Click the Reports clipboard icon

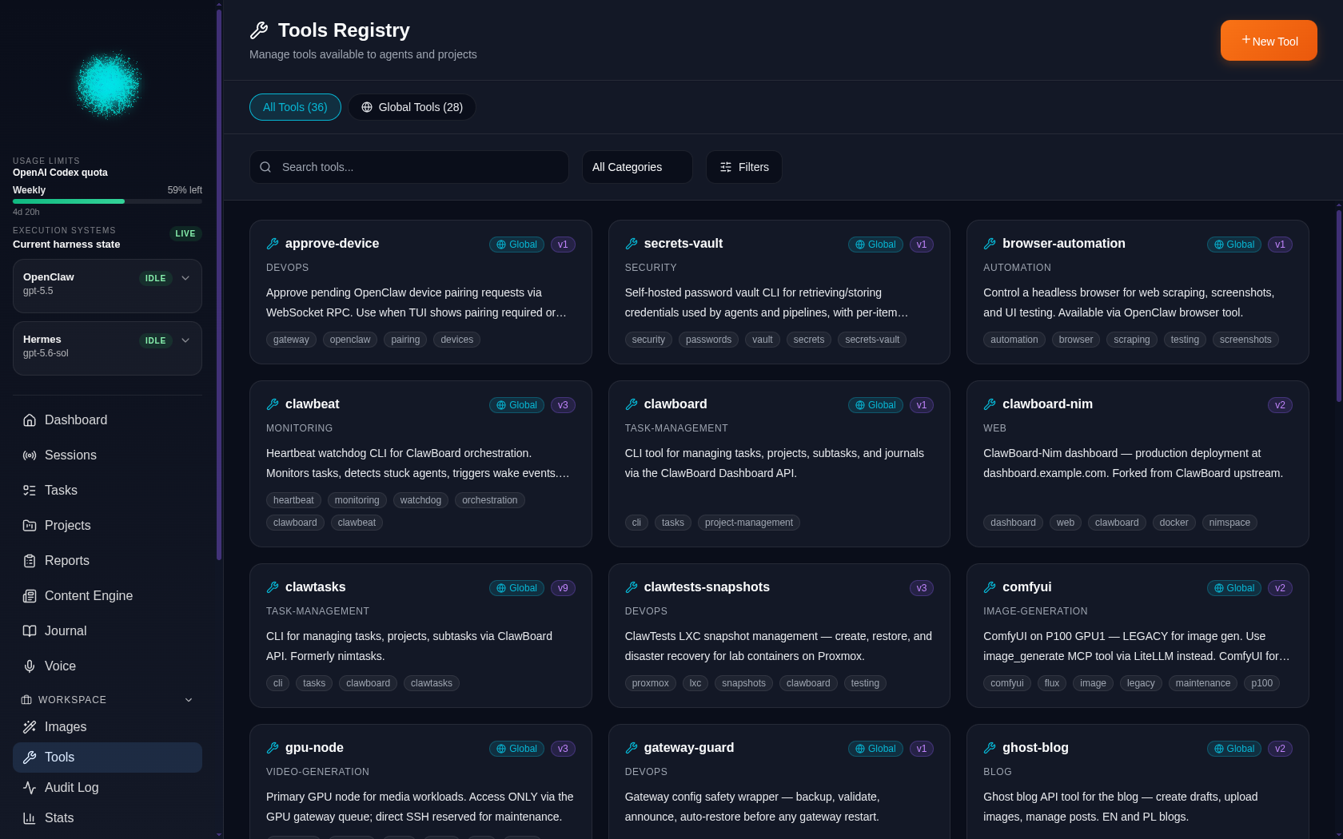[30, 561]
